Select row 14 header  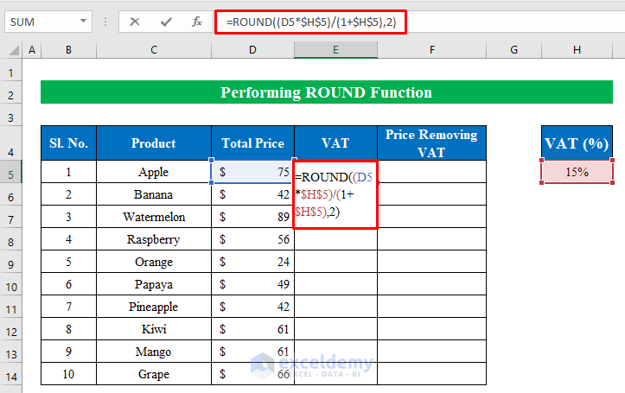12,375
